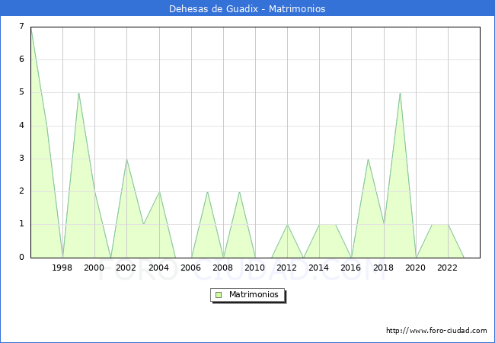Image resolution: width=495 pixels, height=343 pixels.
Task: Click the Matrimonios legend label
Action: tap(254, 294)
